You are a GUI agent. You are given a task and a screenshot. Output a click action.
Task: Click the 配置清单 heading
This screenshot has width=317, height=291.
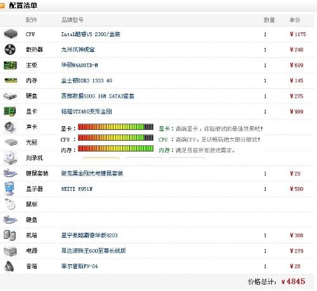pos(23,6)
